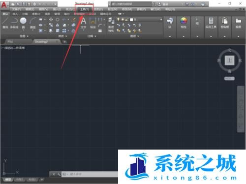Image resolution: width=246 pixels, height=184 pixels.
Task: Select the Mirror tool in Modify panel
Action: click(x=58, y=25)
